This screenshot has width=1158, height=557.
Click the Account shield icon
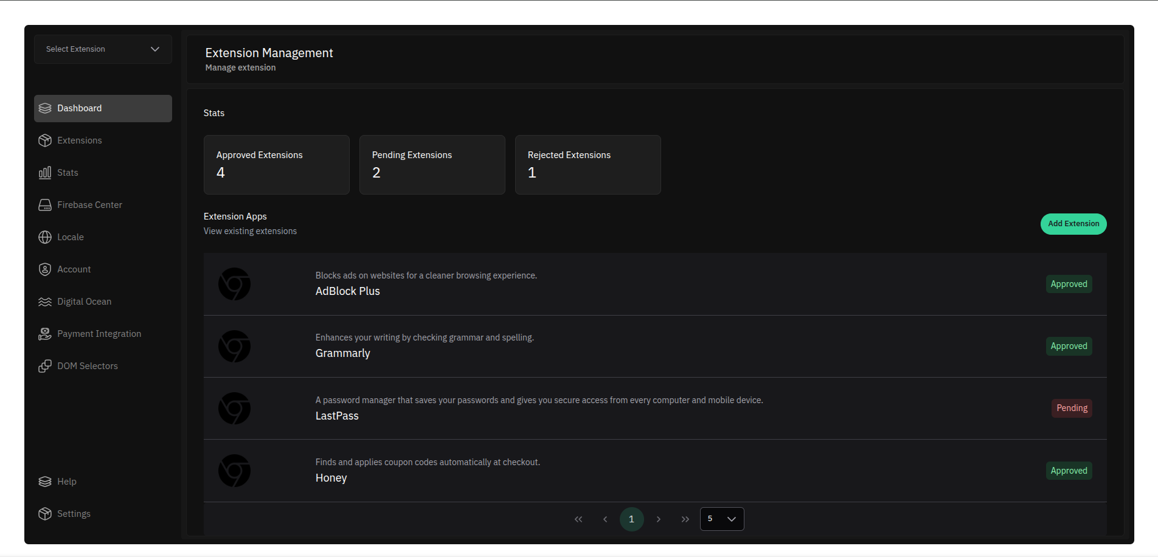pos(45,269)
